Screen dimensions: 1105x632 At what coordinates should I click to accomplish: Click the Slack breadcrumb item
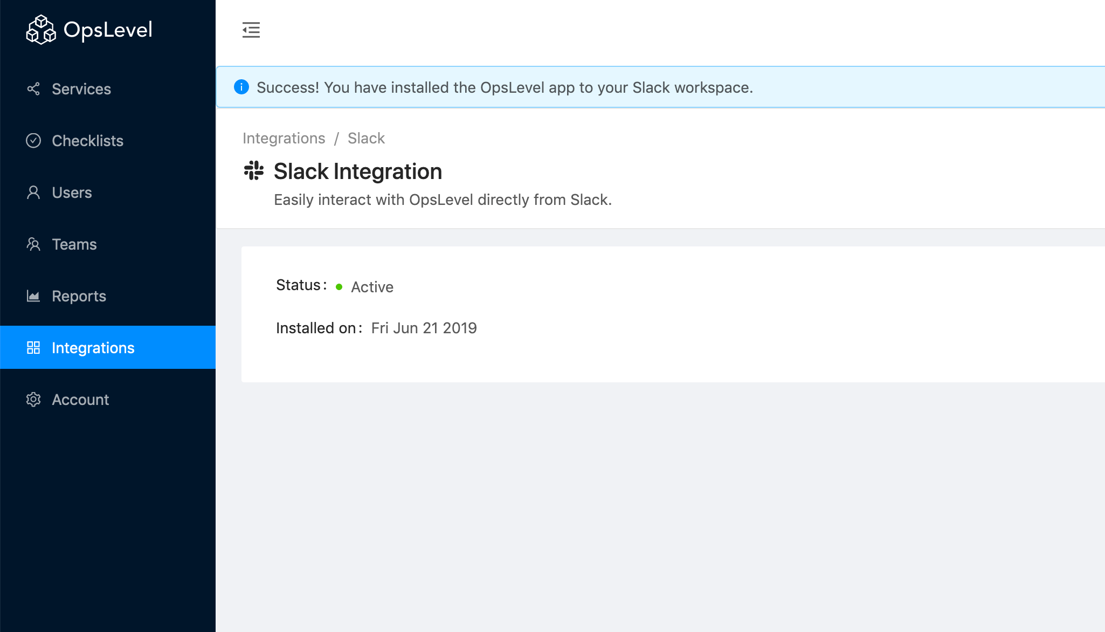pyautogui.click(x=366, y=138)
